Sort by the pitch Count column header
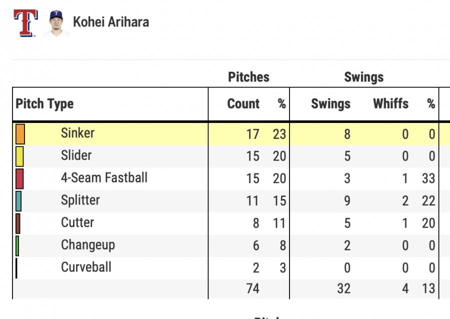 coord(243,104)
